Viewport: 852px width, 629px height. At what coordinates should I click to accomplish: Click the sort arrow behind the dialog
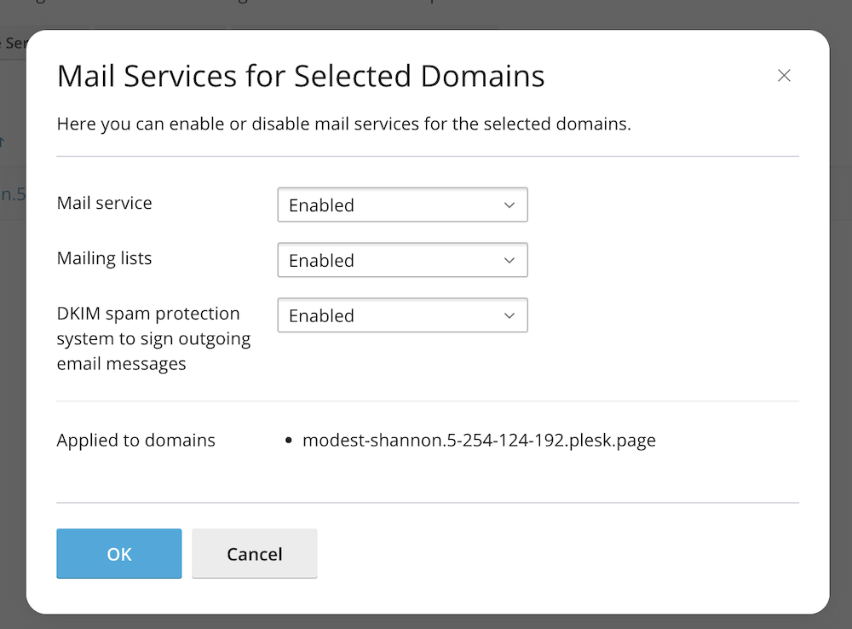point(3,141)
